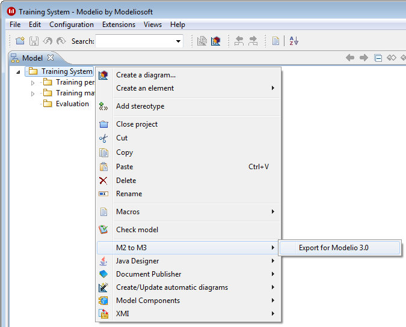406x327 pixels.
Task: Choose Add stereotype from context menu
Action: pos(140,106)
